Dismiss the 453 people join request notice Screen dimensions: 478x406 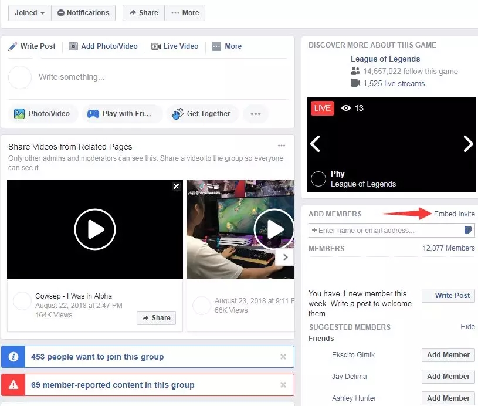point(283,357)
